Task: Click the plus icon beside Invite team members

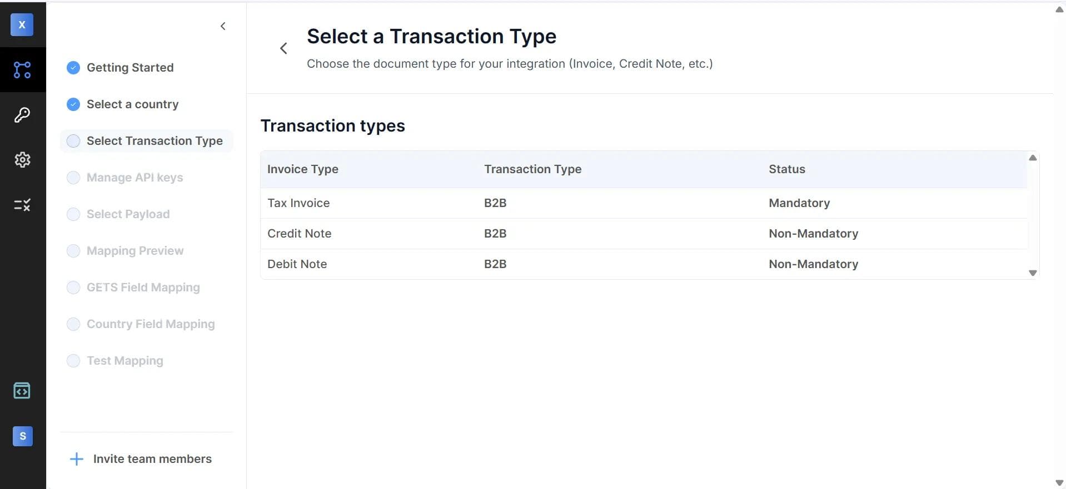Action: point(76,458)
